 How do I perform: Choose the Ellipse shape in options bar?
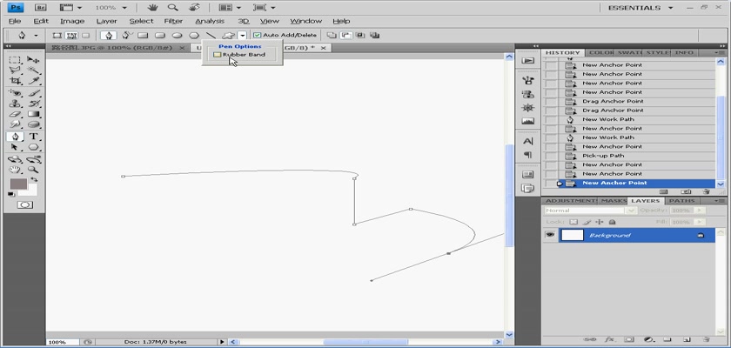coord(177,35)
